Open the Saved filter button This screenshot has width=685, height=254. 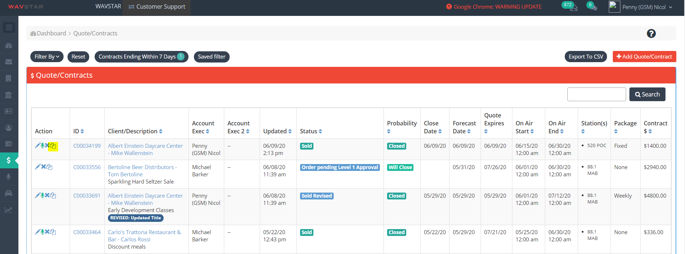[x=212, y=57]
